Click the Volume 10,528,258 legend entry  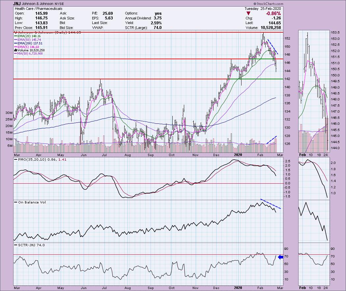(29, 50)
